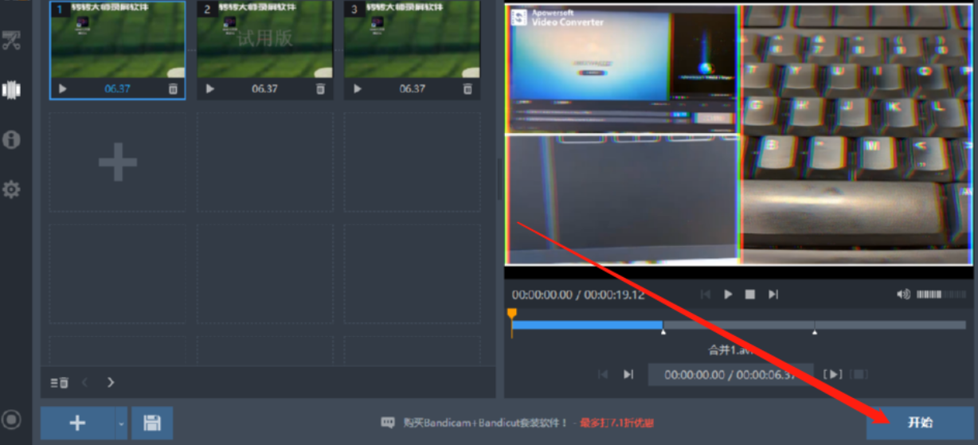Jump to previous frame in main player
Screen dimensions: 978x445
coord(706,295)
